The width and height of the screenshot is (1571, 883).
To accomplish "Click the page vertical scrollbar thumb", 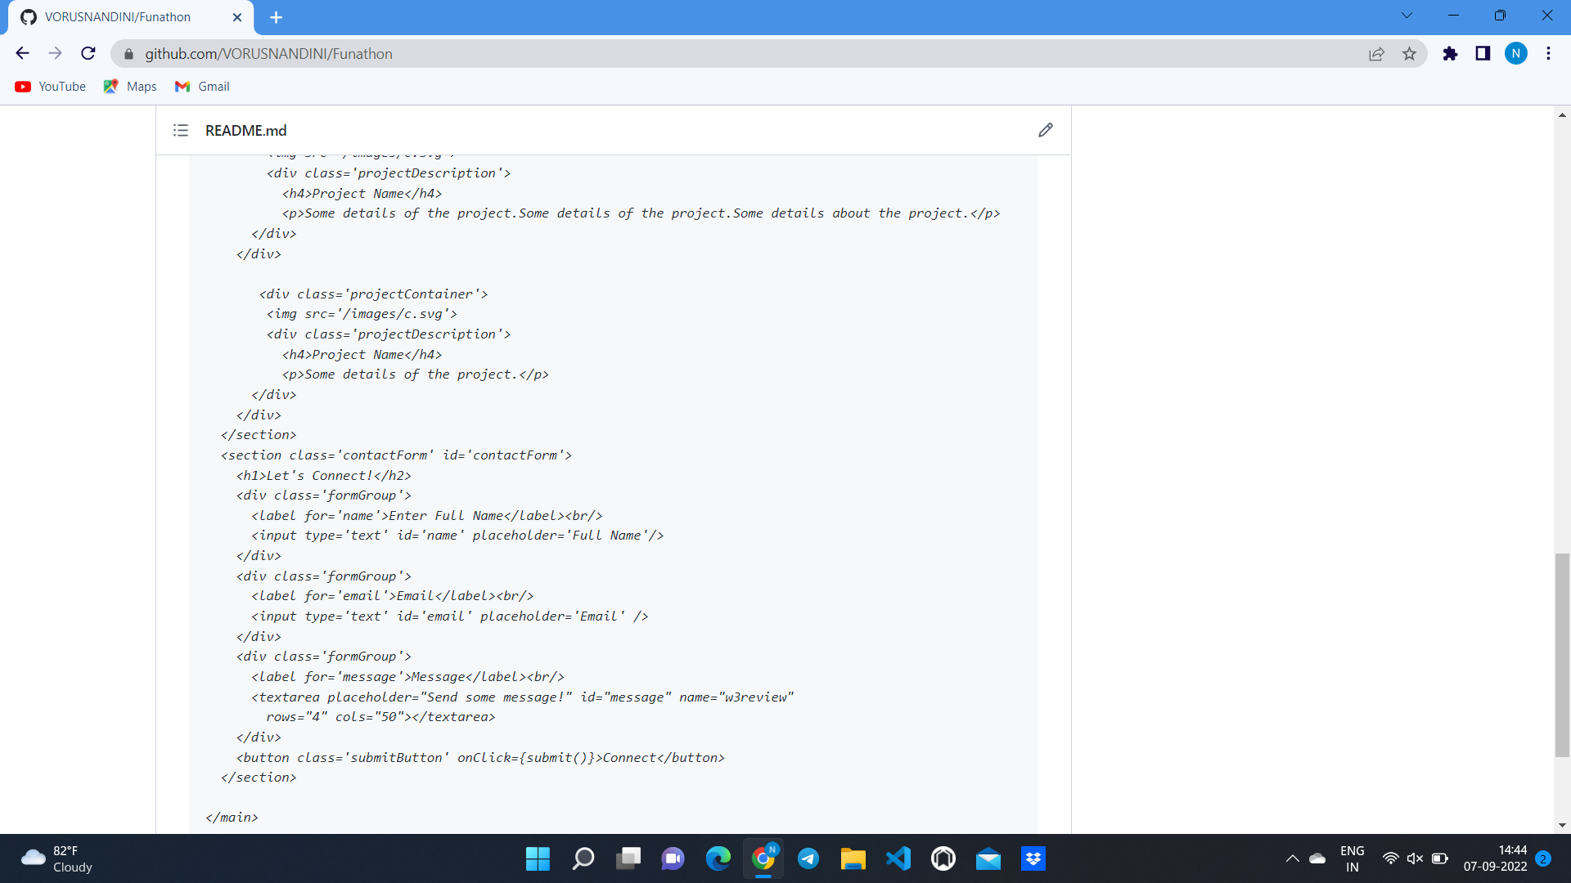I will pos(1562,654).
